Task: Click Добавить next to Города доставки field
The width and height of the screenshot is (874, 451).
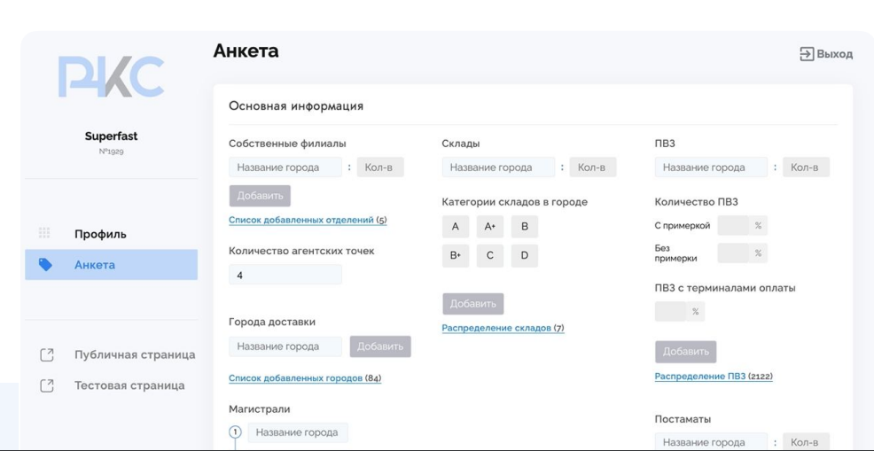Action: tap(380, 346)
